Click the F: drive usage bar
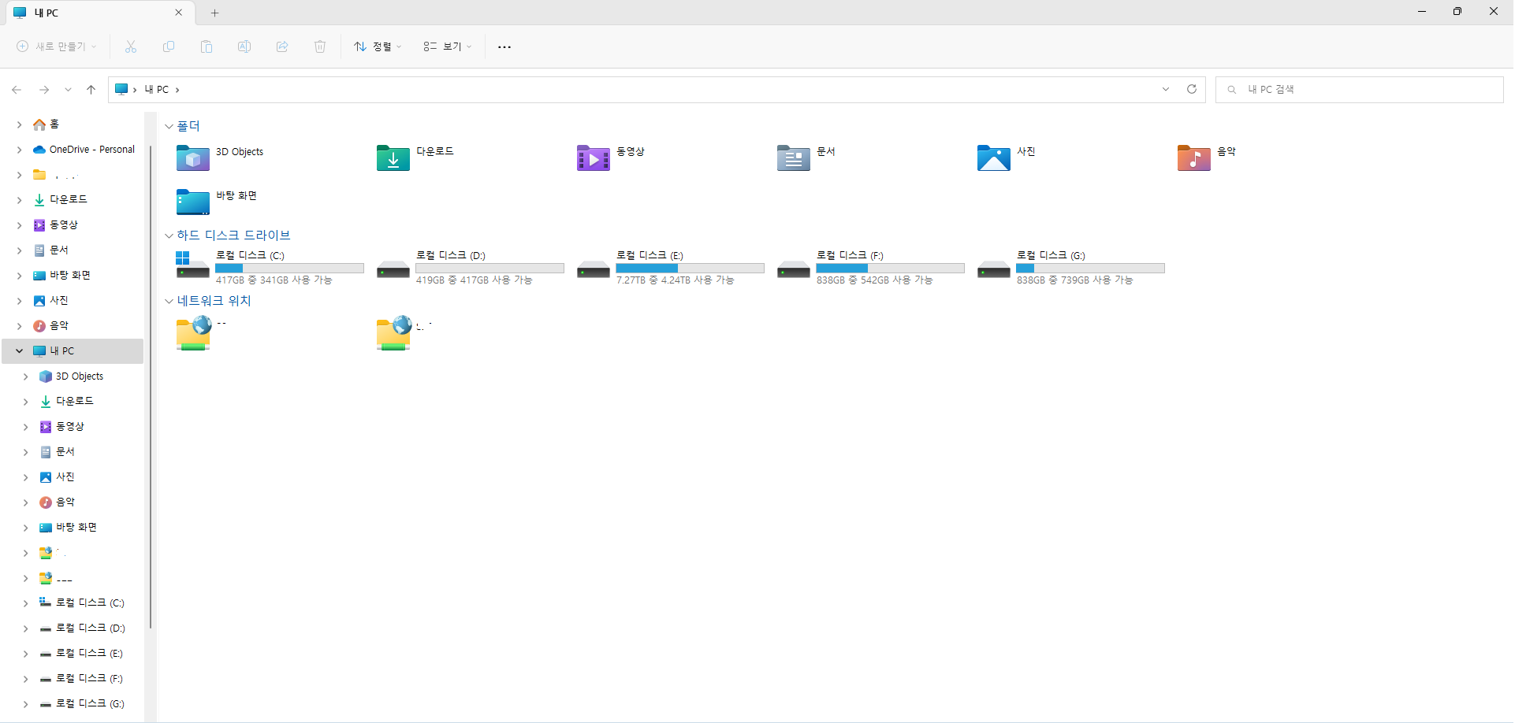The height and width of the screenshot is (723, 1515). (x=890, y=268)
